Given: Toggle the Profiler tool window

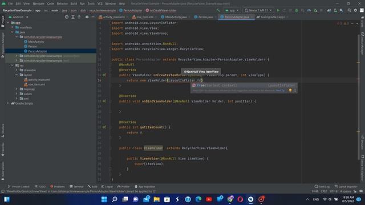Looking at the screenshot, I should coord(123,187).
